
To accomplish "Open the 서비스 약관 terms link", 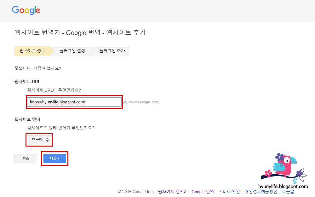I will click(x=229, y=192).
